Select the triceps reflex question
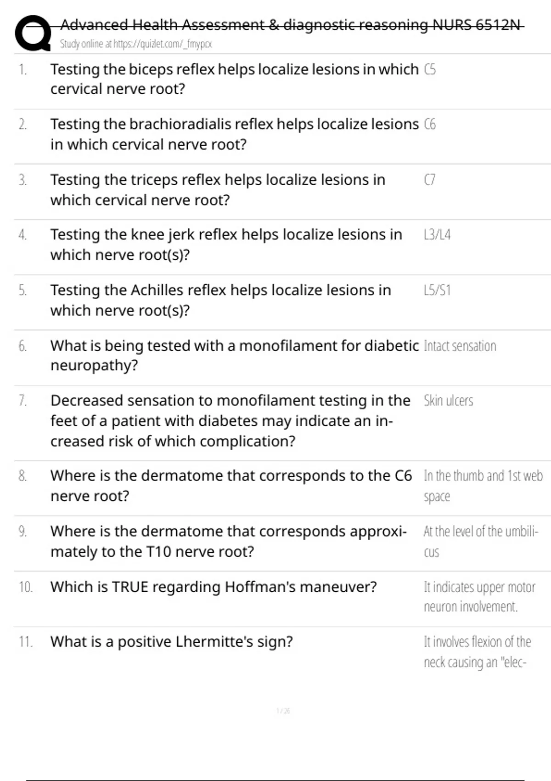This screenshot has width=551, height=781. [x=218, y=190]
